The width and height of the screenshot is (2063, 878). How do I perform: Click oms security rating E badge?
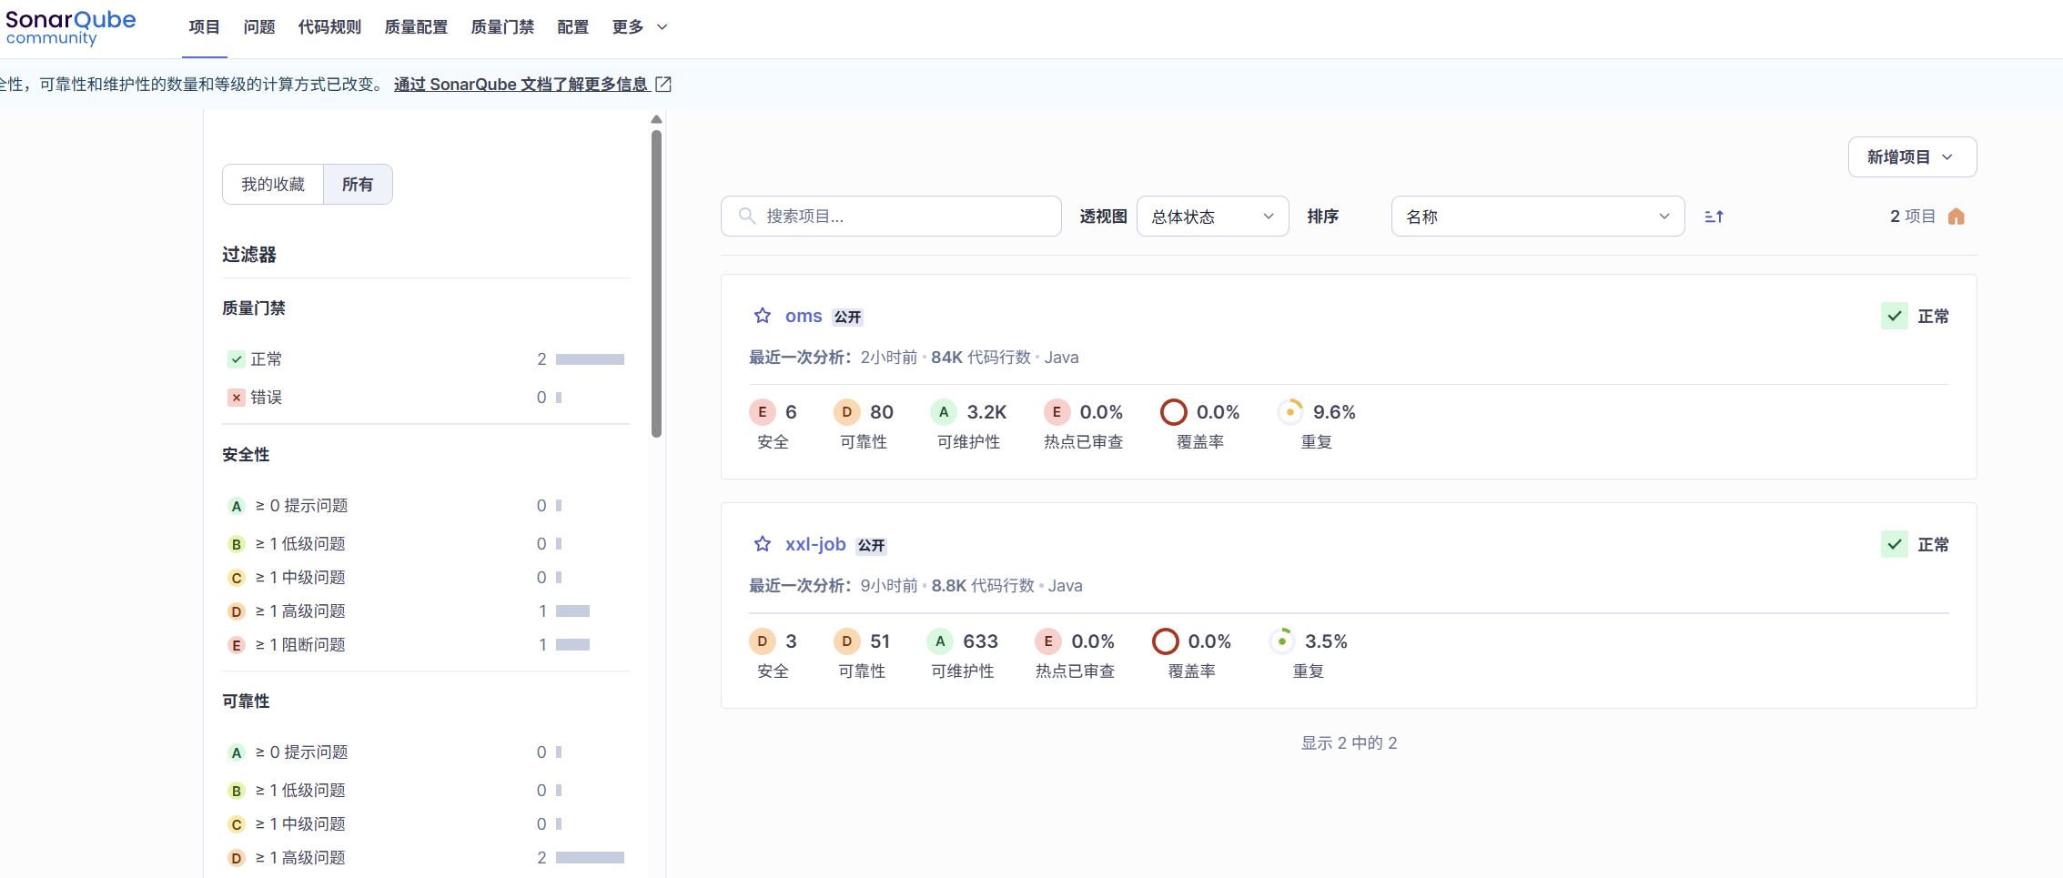[763, 412]
